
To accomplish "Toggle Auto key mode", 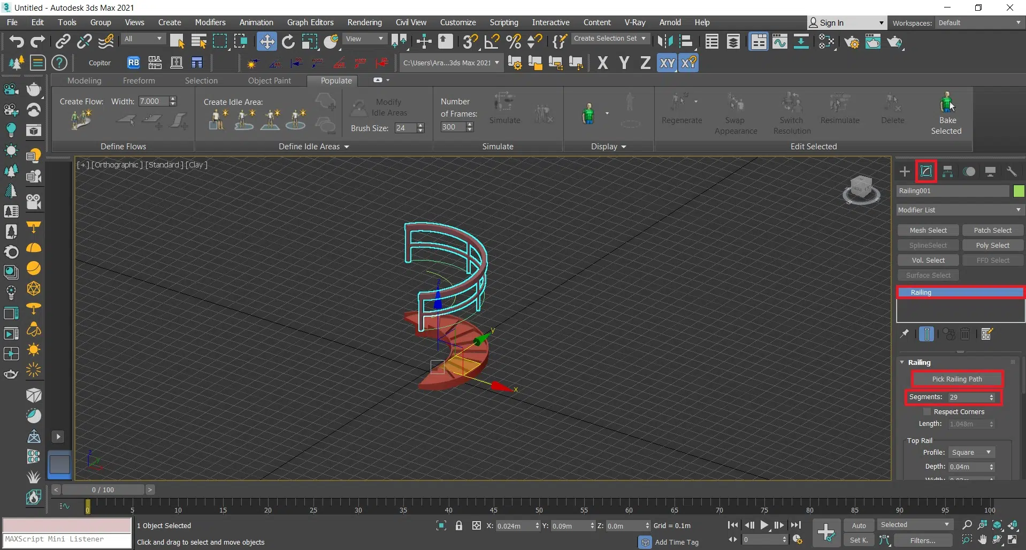I will (859, 525).
